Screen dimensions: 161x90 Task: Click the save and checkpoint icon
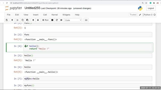[7, 20]
